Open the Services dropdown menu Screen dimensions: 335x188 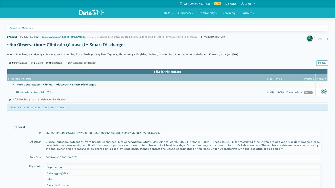pos(186,13)
